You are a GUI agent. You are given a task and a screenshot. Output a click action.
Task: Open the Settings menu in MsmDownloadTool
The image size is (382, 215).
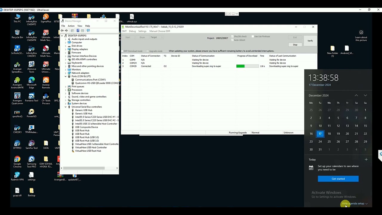pyautogui.click(x=142, y=31)
